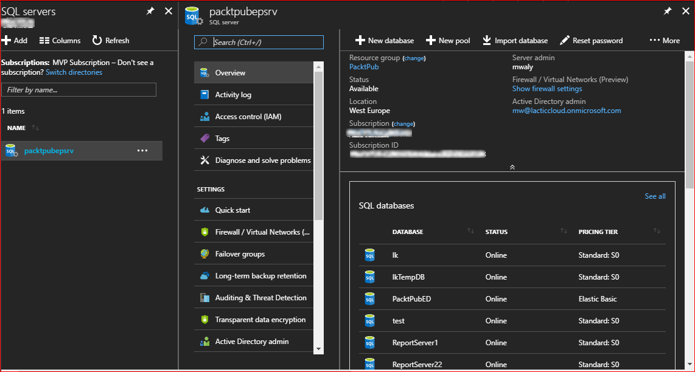695x372 pixels.
Task: Focus the Search (Ctrl+/) box
Action: 259,42
